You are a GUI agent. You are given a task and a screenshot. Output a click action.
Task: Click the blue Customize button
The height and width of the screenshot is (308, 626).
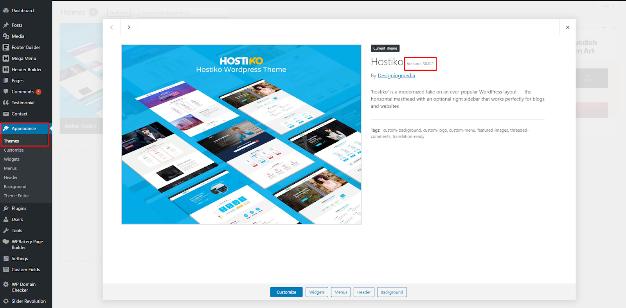pos(286,292)
